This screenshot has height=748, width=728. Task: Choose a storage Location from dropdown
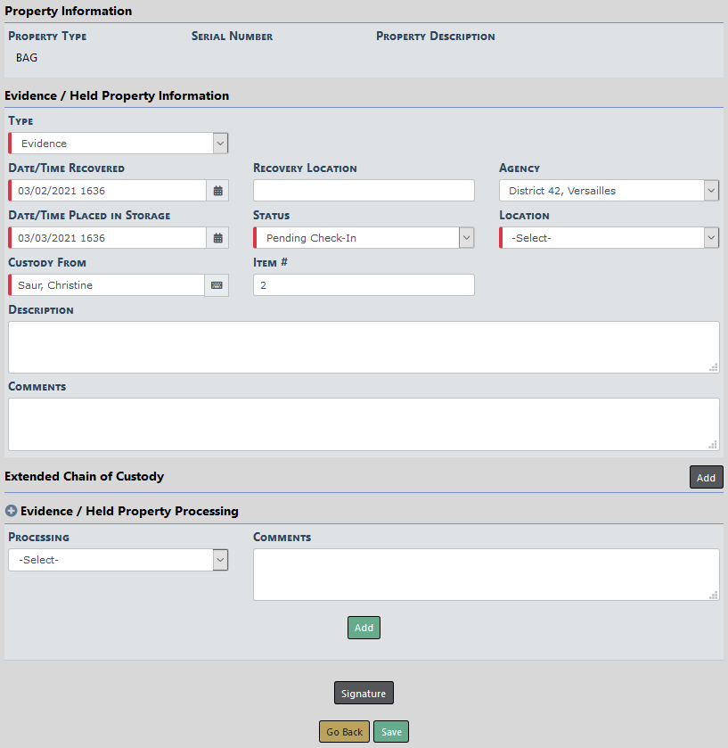[609, 238]
